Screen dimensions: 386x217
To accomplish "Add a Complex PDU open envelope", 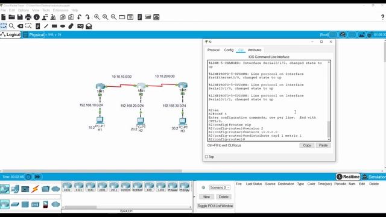I will pos(89,26).
